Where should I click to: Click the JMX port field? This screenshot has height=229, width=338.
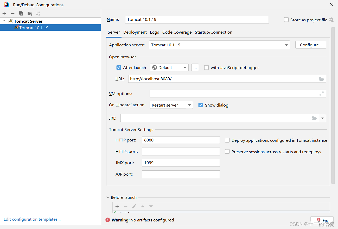[x=181, y=163]
